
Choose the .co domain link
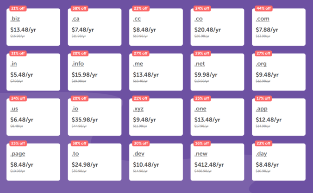(x=199, y=19)
